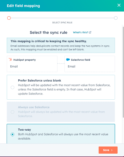The height and width of the screenshot is (157, 124).
Task: Click the Salesforce cloud logo icon
Action: click(x=68, y=59)
